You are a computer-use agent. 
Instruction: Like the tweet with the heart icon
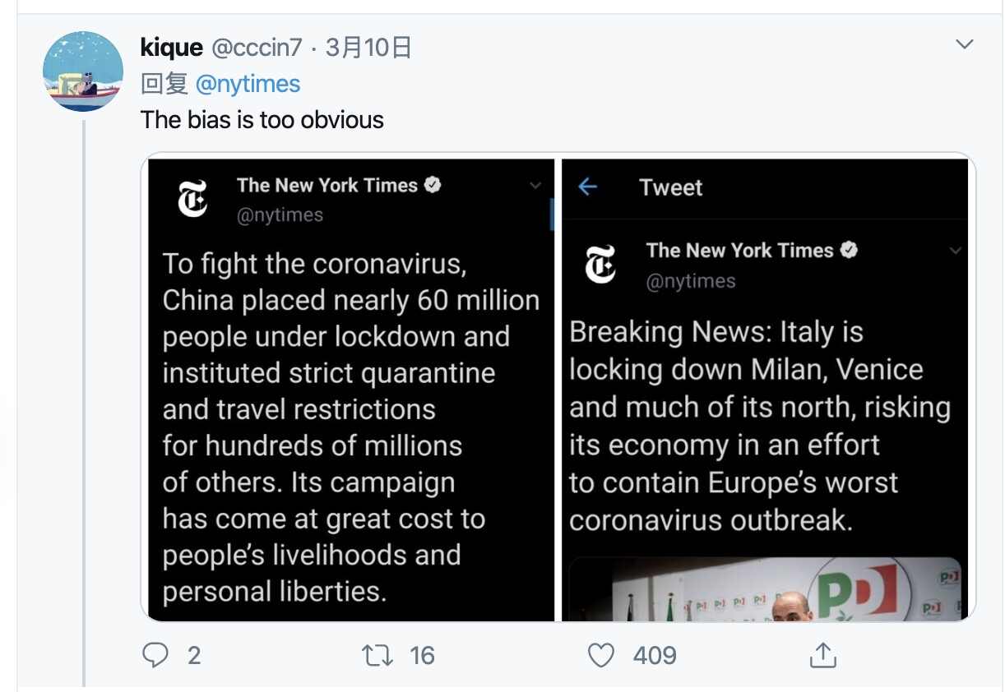tap(601, 655)
